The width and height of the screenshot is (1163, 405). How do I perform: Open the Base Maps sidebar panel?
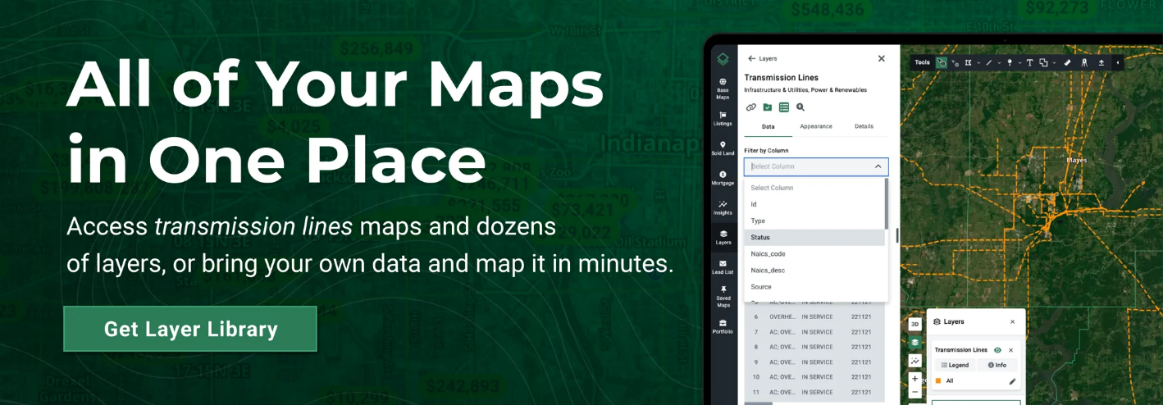(723, 88)
